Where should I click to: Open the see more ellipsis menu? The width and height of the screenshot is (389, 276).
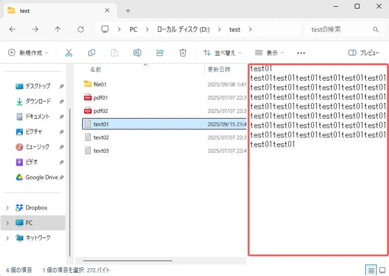click(x=301, y=53)
